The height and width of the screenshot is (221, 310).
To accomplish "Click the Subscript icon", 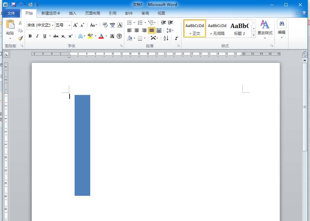I will coord(63,36).
